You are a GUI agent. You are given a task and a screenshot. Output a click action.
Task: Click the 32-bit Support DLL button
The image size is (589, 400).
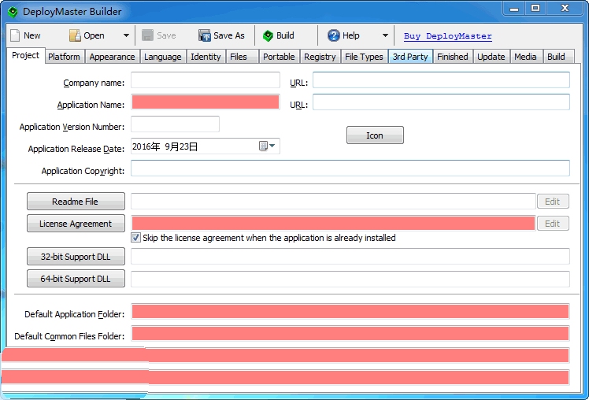[76, 257]
